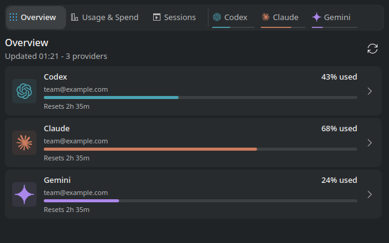The image size is (389, 243).
Task: Open the Usage & Spend tab
Action: 105,18
